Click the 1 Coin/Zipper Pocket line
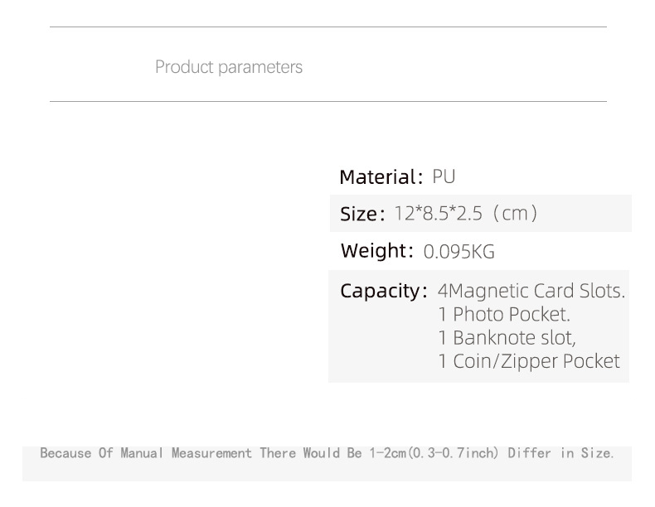Screen dimensions: 655x507 [528, 361]
